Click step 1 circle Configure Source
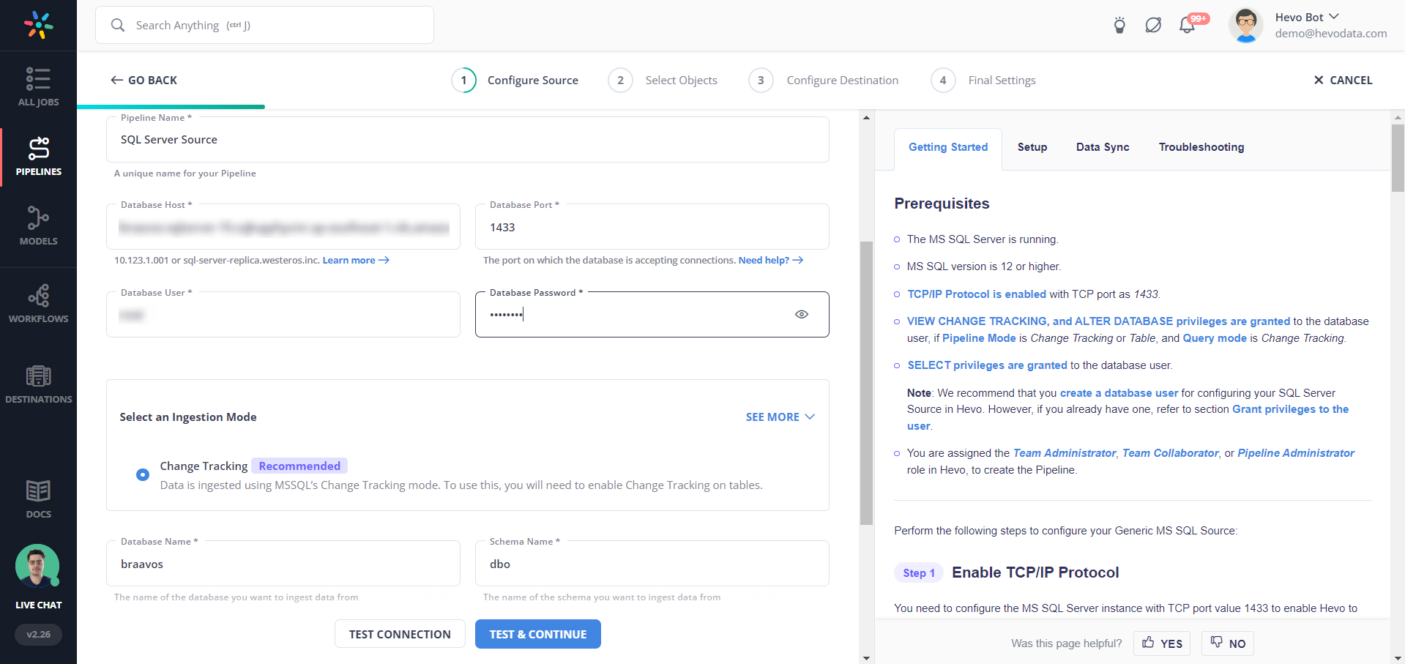The height and width of the screenshot is (664, 1405). coord(463,80)
